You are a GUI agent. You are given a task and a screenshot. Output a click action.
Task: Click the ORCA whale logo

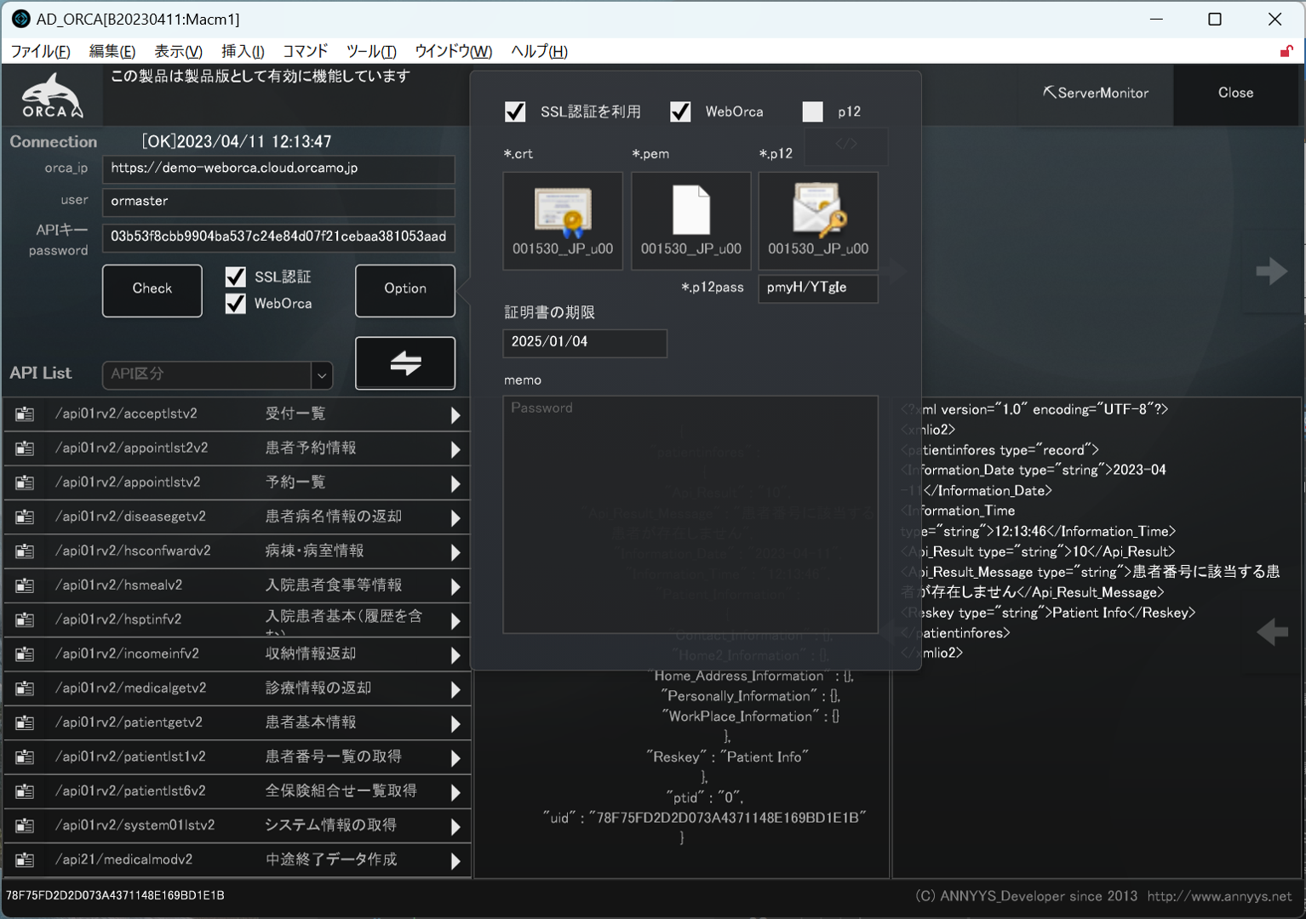[52, 94]
